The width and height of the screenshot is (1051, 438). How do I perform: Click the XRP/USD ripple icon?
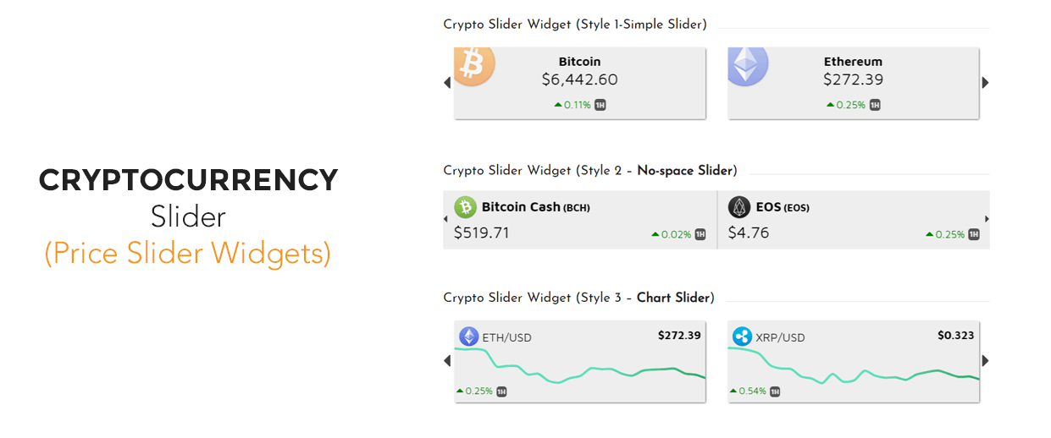tap(742, 337)
